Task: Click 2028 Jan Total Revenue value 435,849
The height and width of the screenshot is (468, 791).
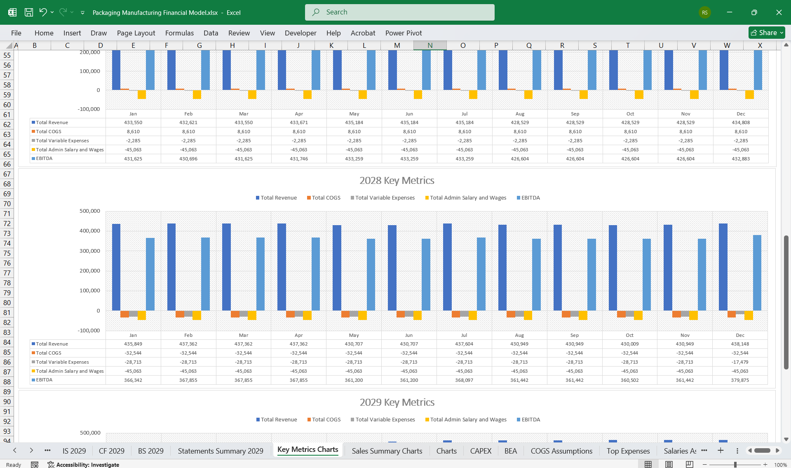Action: coord(133,344)
